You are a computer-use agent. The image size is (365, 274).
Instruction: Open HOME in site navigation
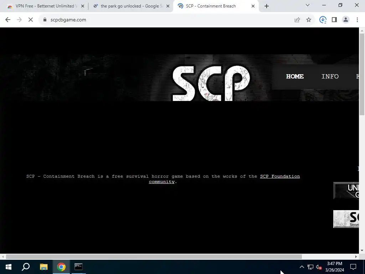point(295,76)
